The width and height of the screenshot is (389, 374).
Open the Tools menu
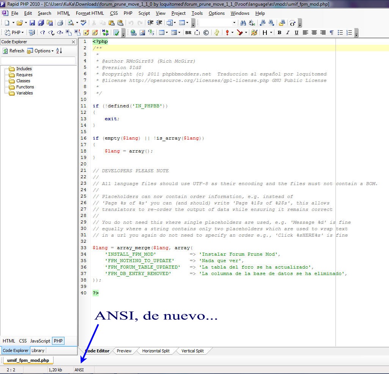[197, 13]
